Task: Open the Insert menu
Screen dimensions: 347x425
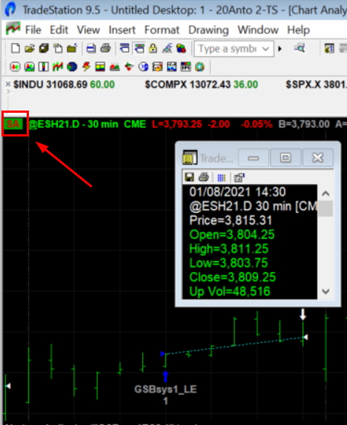Action: point(122,30)
